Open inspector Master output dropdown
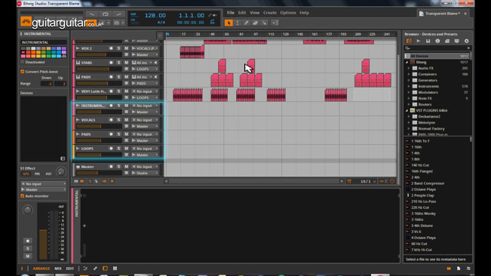Viewport: 491px width, 276px height. (44, 189)
